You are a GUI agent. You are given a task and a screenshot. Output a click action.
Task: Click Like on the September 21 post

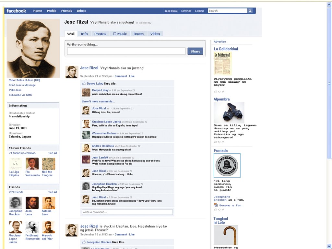pyautogui.click(x=132, y=76)
